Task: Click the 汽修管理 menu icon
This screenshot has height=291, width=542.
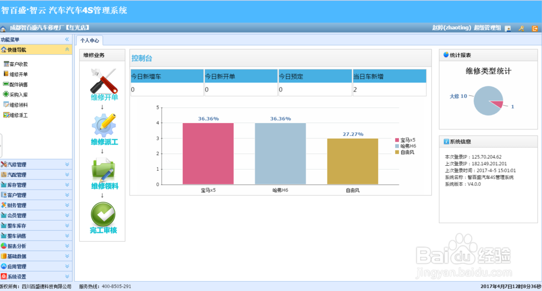Action: pos(4,165)
